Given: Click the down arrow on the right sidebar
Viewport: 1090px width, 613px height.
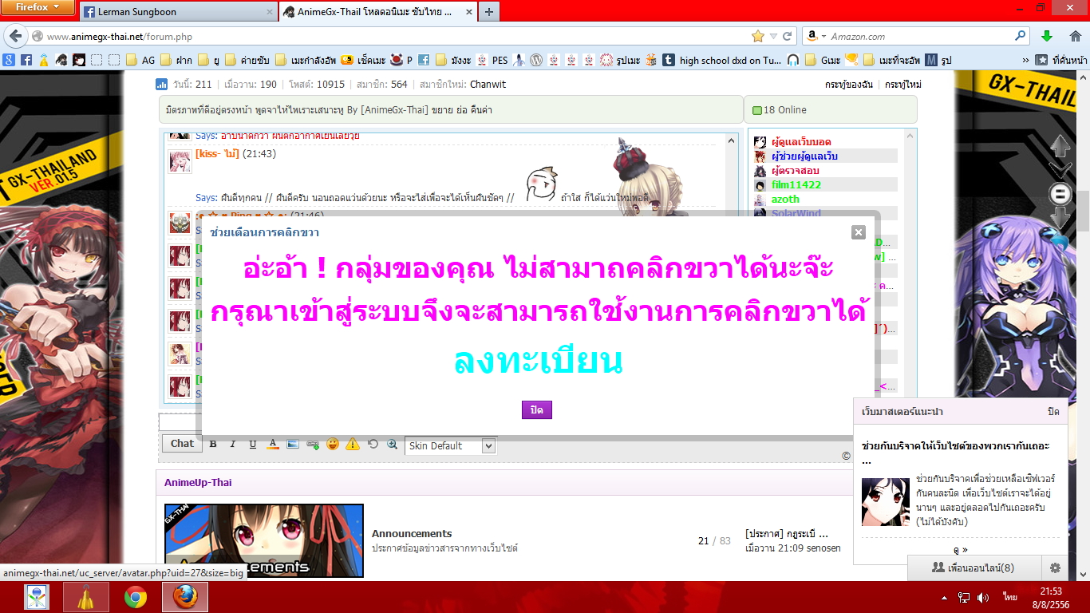Looking at the screenshot, I should coord(1060,217).
